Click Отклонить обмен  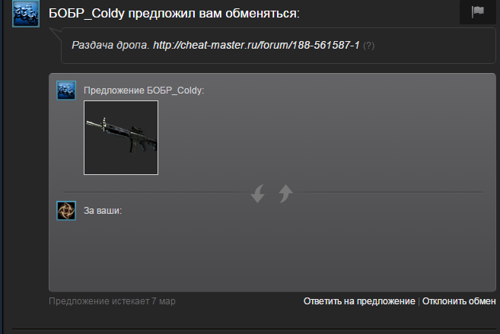(459, 301)
